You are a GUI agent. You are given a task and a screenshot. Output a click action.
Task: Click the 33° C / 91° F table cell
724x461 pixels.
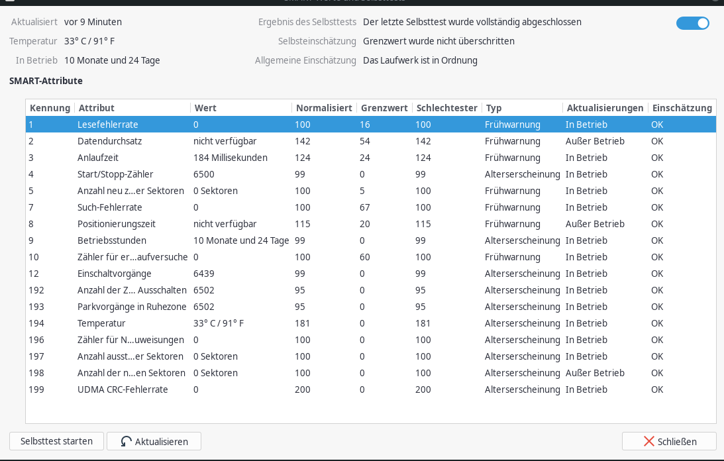[x=219, y=323]
